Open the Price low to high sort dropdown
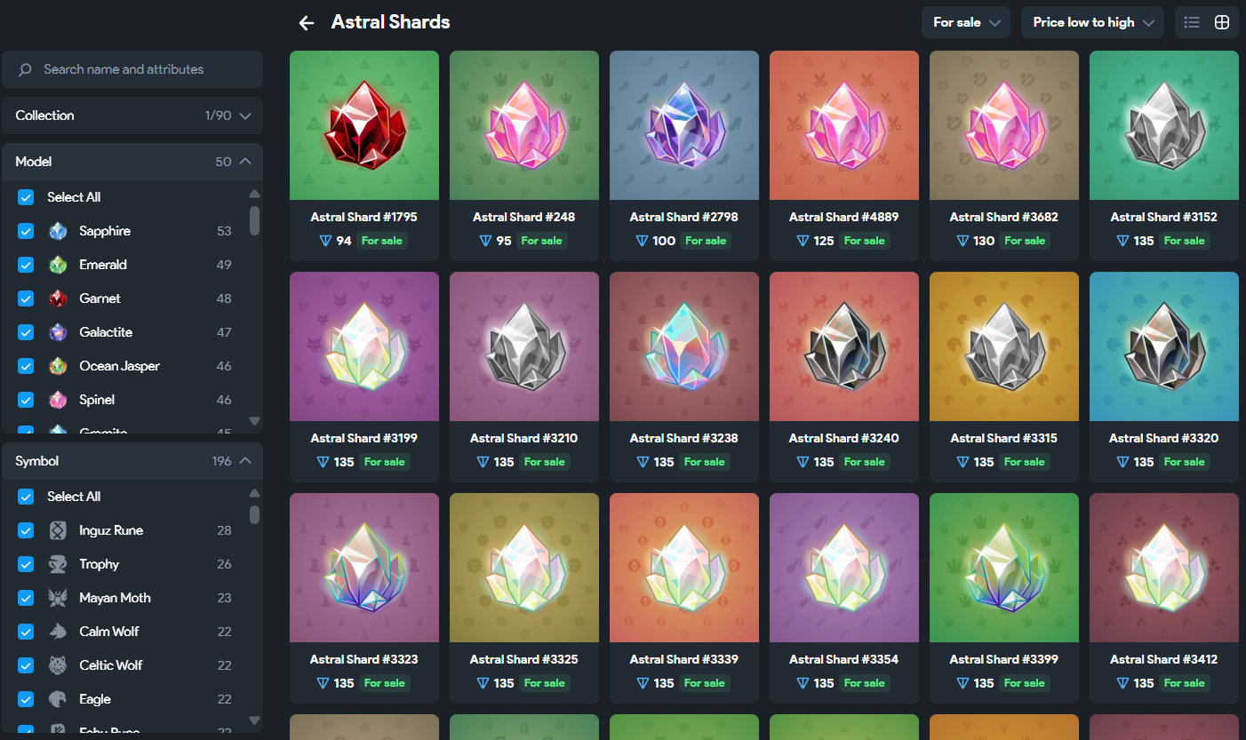 (x=1093, y=22)
